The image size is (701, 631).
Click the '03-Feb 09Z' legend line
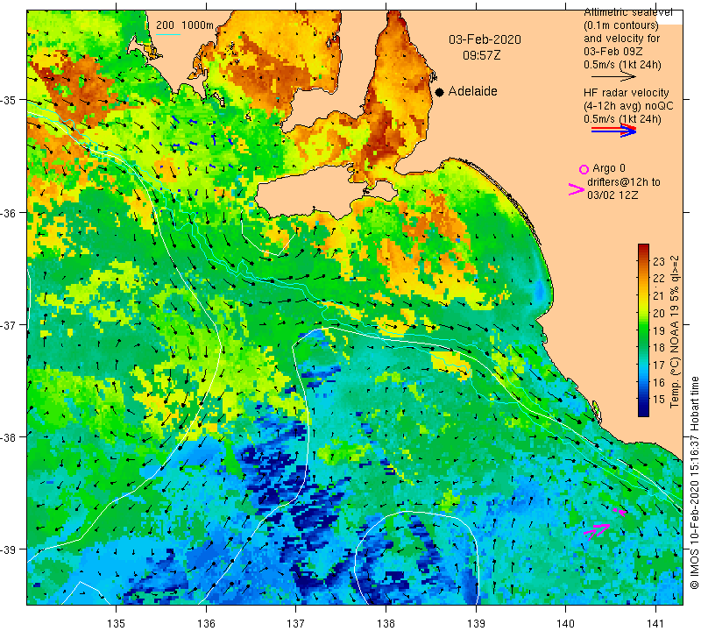tap(613, 52)
